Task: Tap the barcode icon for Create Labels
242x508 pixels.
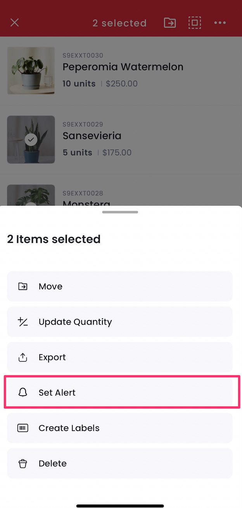Action: (x=23, y=428)
